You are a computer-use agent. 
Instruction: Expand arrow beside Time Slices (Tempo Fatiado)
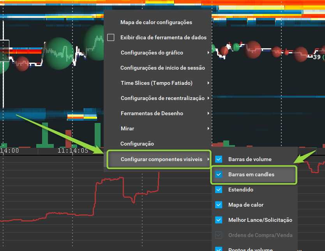click(x=208, y=83)
